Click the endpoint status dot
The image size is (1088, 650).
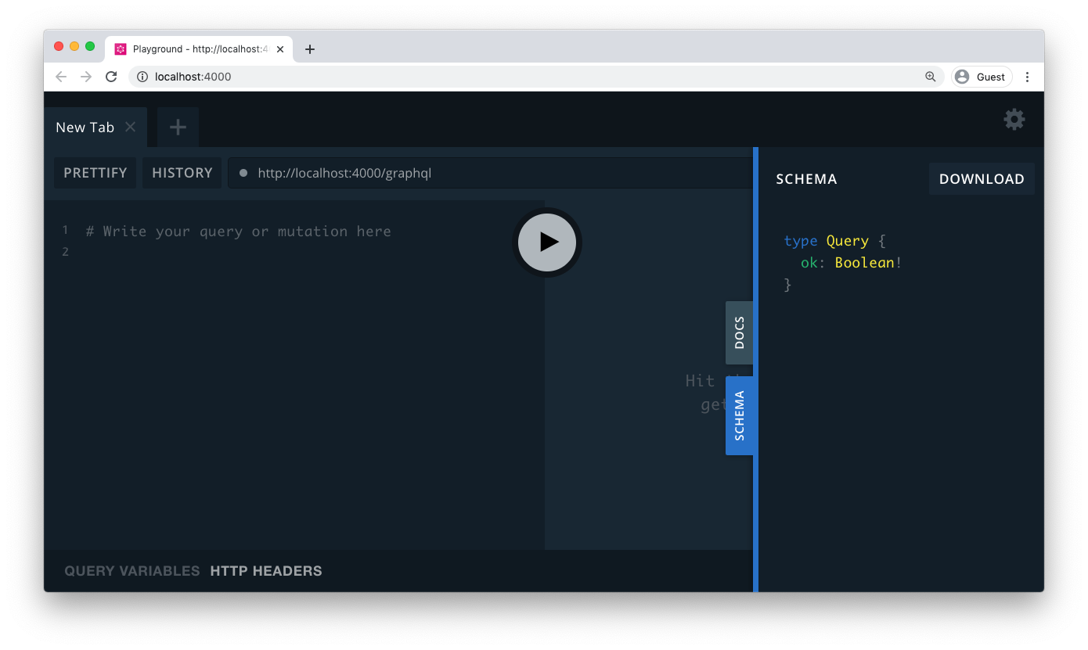243,173
